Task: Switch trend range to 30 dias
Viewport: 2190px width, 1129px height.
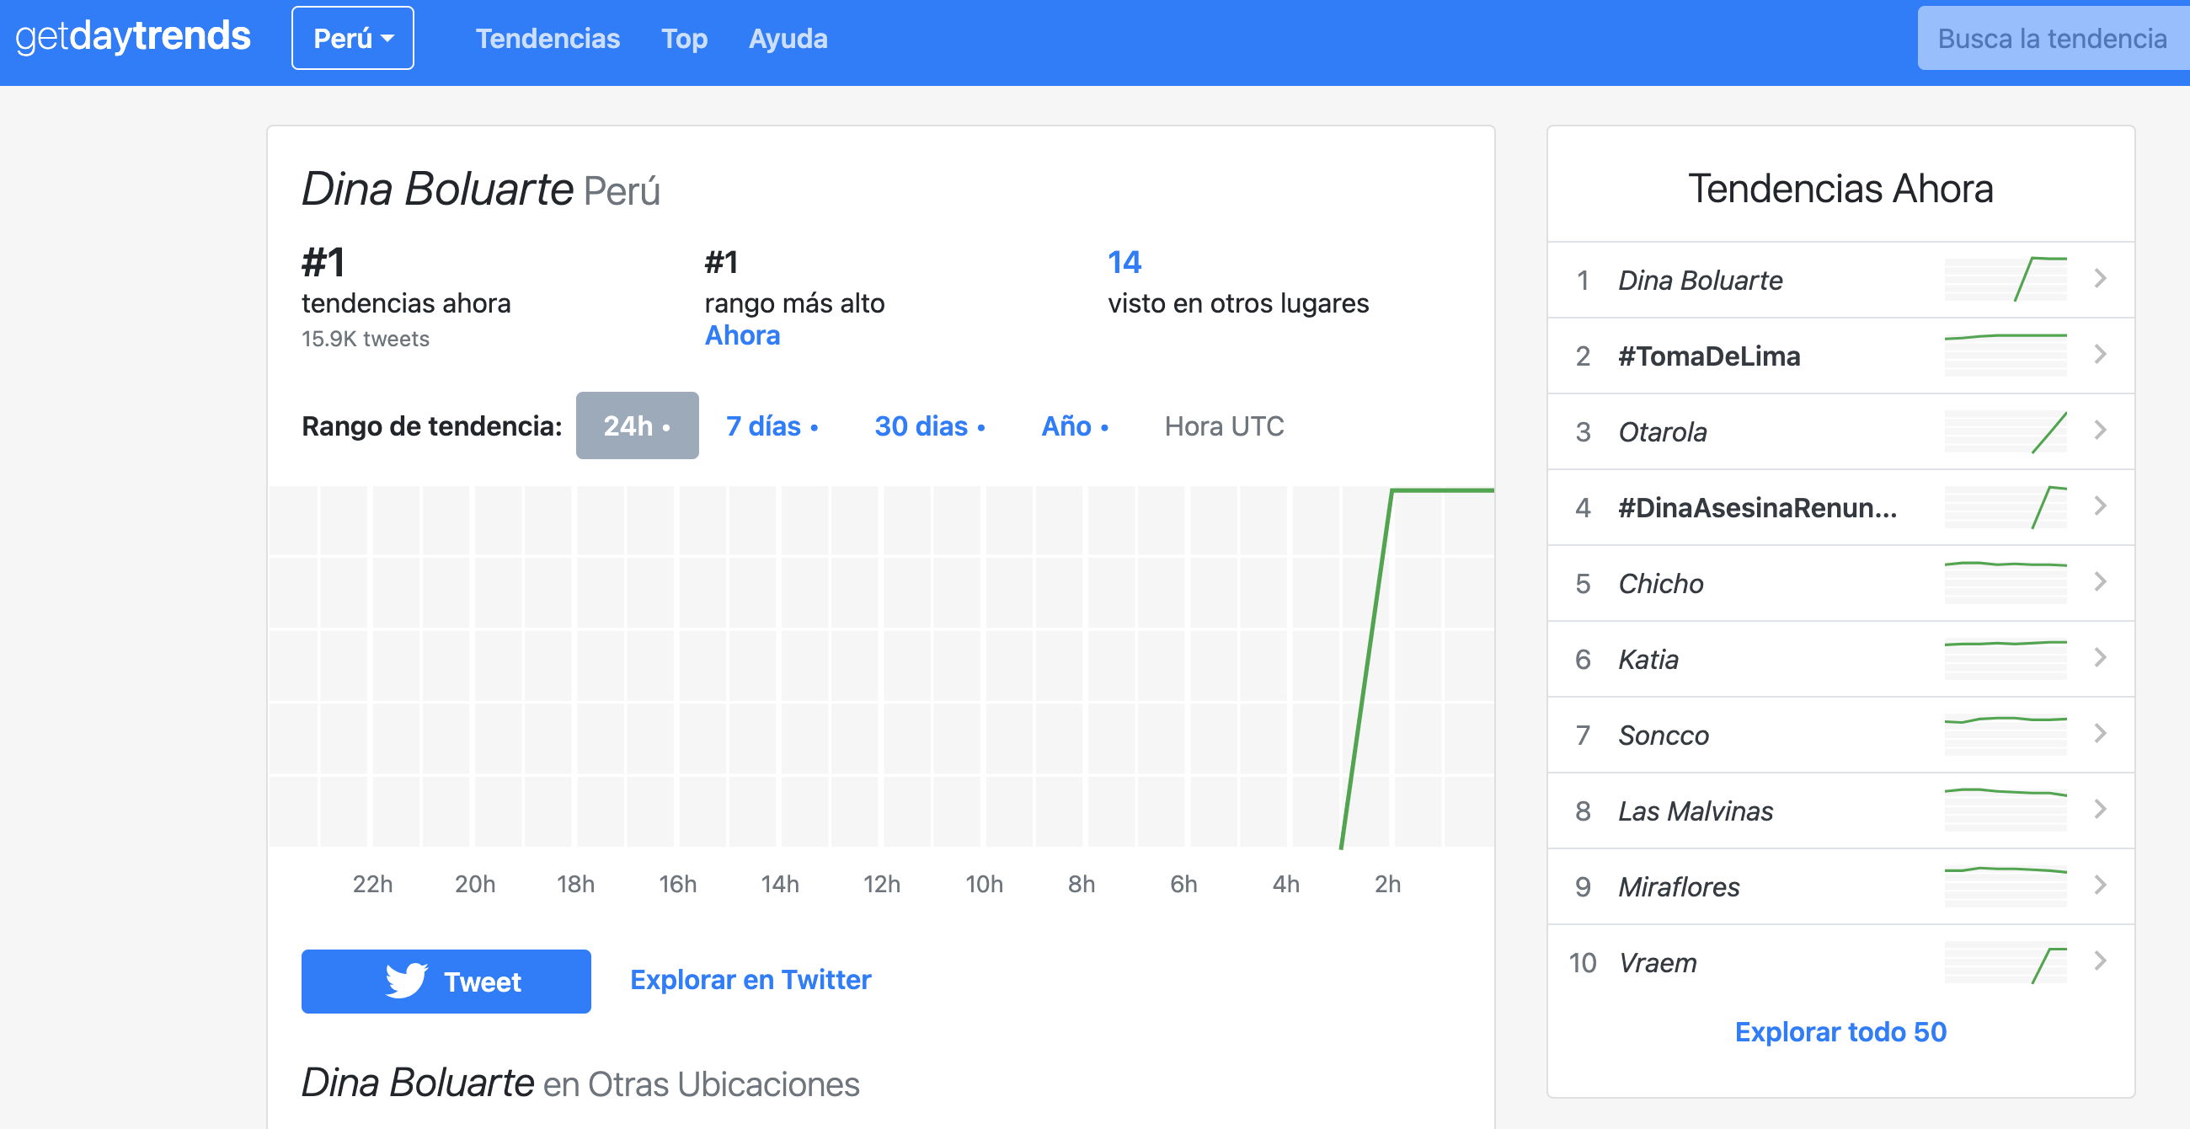Action: (929, 426)
